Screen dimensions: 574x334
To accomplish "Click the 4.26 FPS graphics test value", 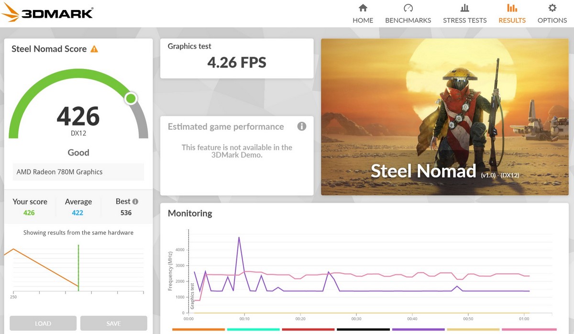I will tap(237, 62).
